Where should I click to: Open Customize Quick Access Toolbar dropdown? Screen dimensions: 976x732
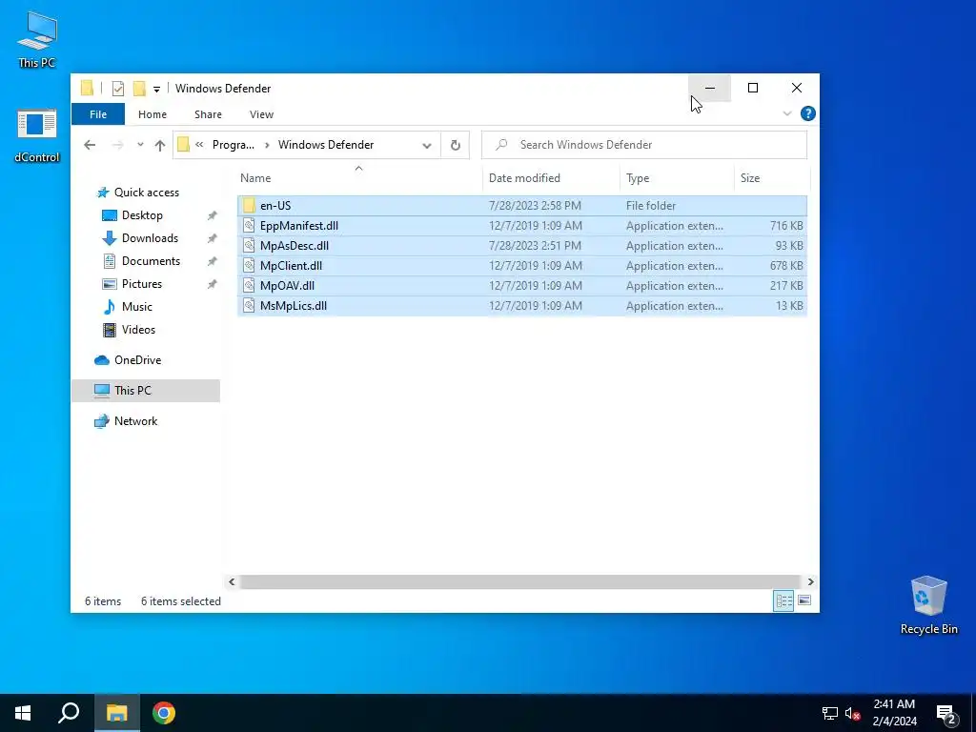tap(157, 89)
